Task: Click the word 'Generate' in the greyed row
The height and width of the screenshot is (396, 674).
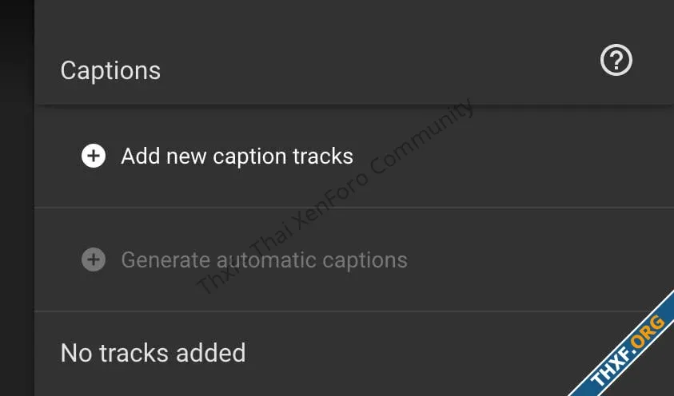Action: pyautogui.click(x=165, y=260)
